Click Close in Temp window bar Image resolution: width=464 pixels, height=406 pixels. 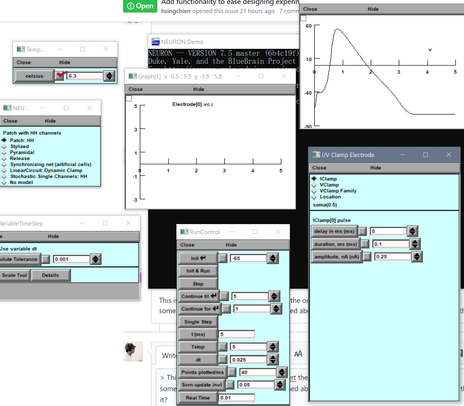click(x=24, y=63)
